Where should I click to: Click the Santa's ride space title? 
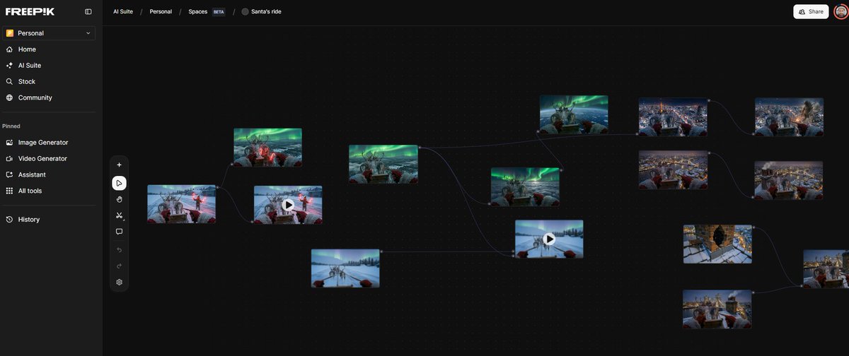[266, 11]
